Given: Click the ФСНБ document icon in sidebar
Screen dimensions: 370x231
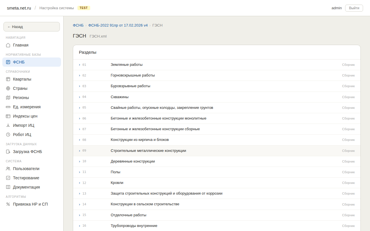Looking at the screenshot, I should tap(8, 62).
